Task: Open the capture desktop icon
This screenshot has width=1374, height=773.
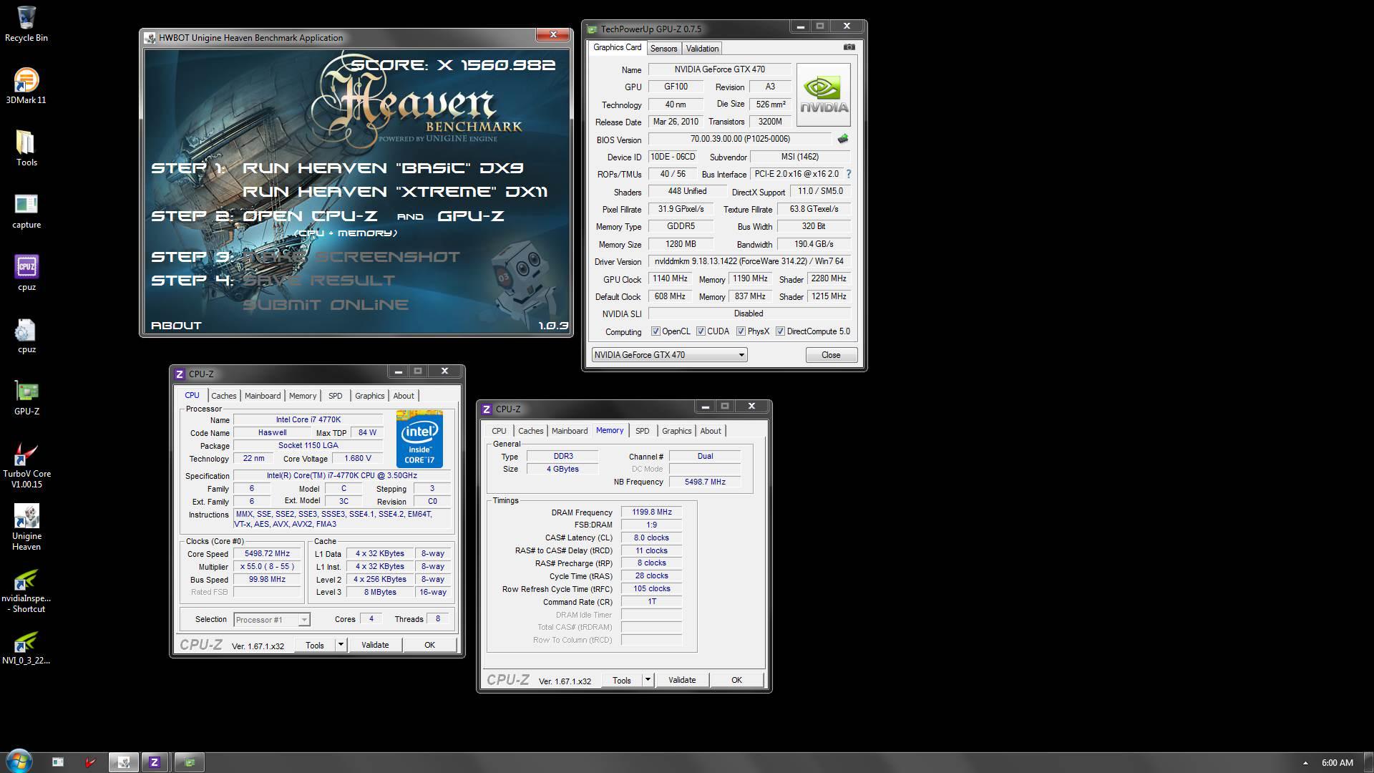Action: coord(26,210)
